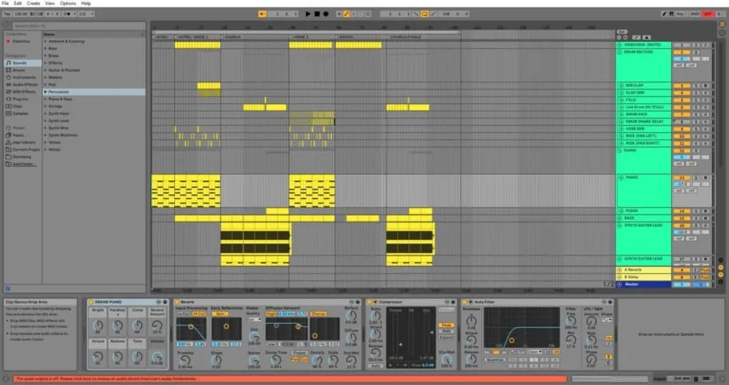Stop playback with the Stop button

(317, 14)
